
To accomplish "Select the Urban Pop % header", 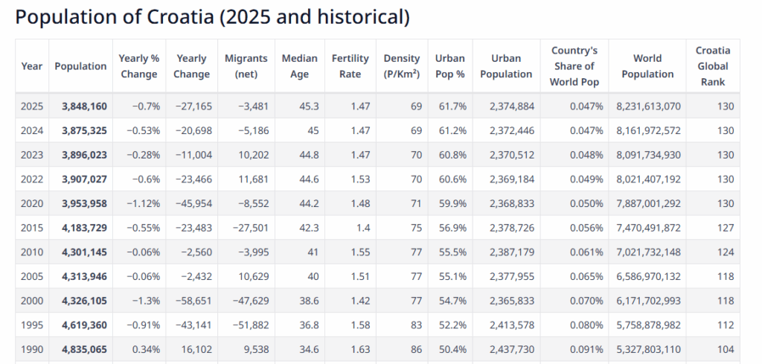I will coord(449,66).
